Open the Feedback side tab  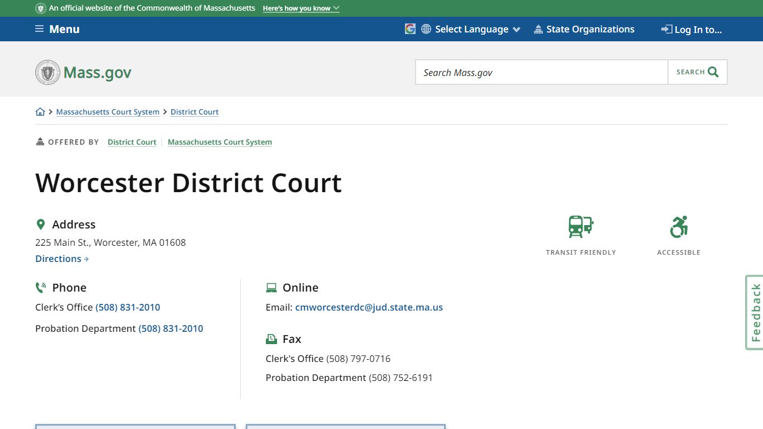(x=755, y=312)
